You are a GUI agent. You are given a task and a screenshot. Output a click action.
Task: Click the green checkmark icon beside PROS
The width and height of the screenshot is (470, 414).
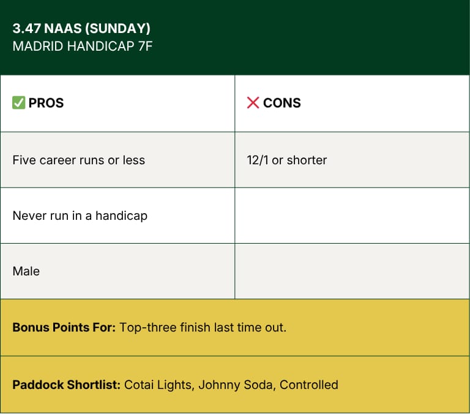click(x=18, y=103)
